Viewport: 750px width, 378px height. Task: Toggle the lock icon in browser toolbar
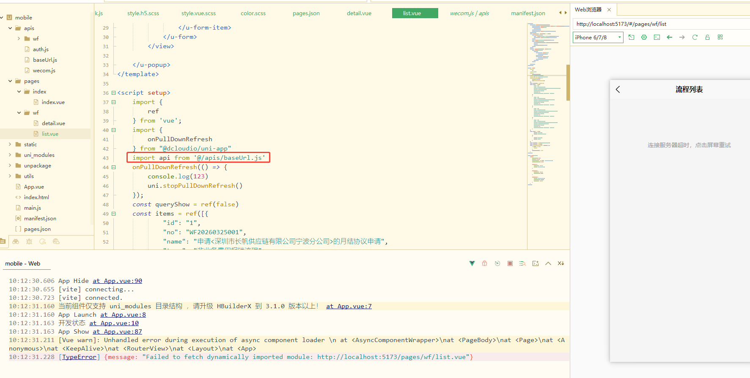click(707, 37)
